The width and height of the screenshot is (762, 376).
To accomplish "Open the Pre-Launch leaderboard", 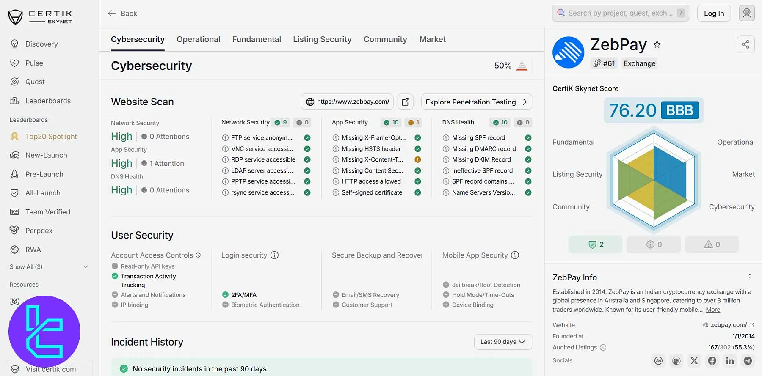I will tap(36, 174).
